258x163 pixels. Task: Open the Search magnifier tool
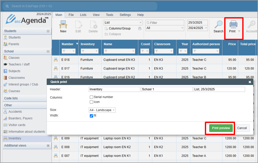(218, 25)
